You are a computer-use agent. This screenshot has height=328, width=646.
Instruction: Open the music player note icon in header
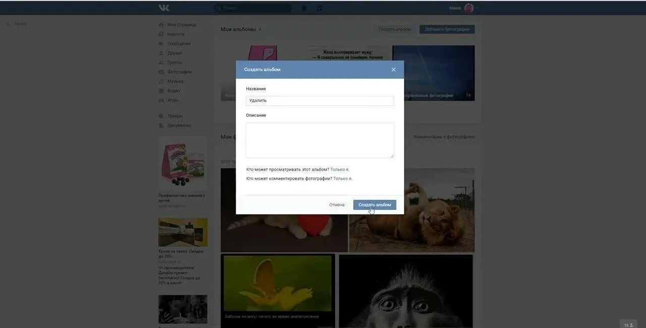click(x=319, y=8)
